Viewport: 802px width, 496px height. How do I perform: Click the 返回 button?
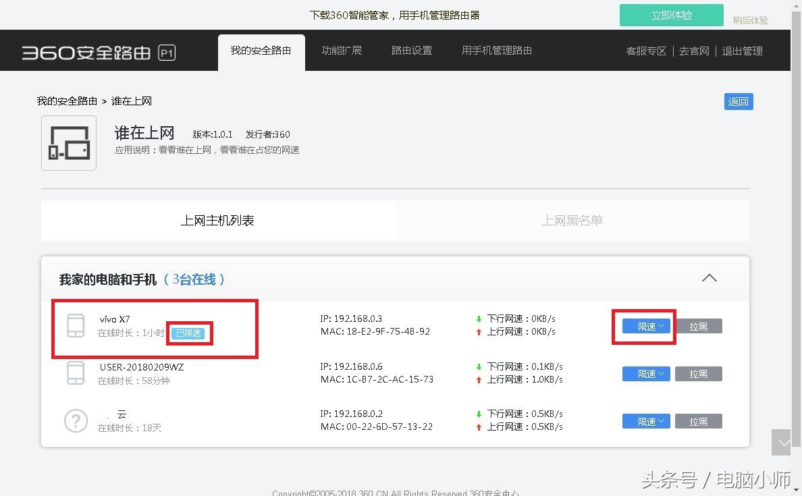coord(738,101)
